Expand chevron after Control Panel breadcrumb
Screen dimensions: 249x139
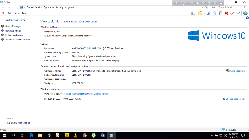click(x=42, y=7)
